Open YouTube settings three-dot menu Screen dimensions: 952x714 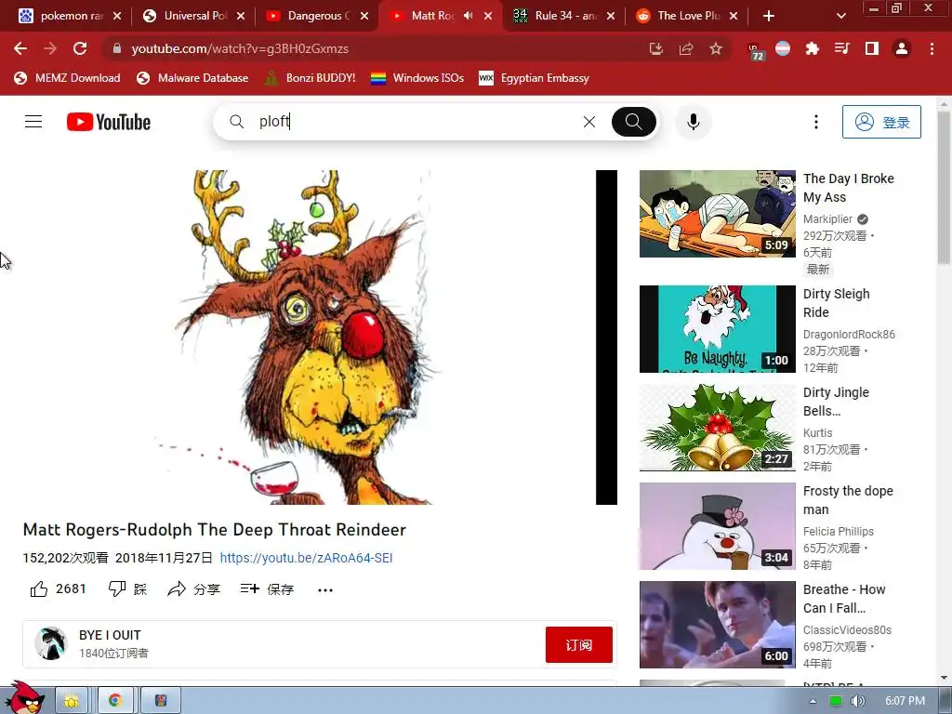[816, 122]
